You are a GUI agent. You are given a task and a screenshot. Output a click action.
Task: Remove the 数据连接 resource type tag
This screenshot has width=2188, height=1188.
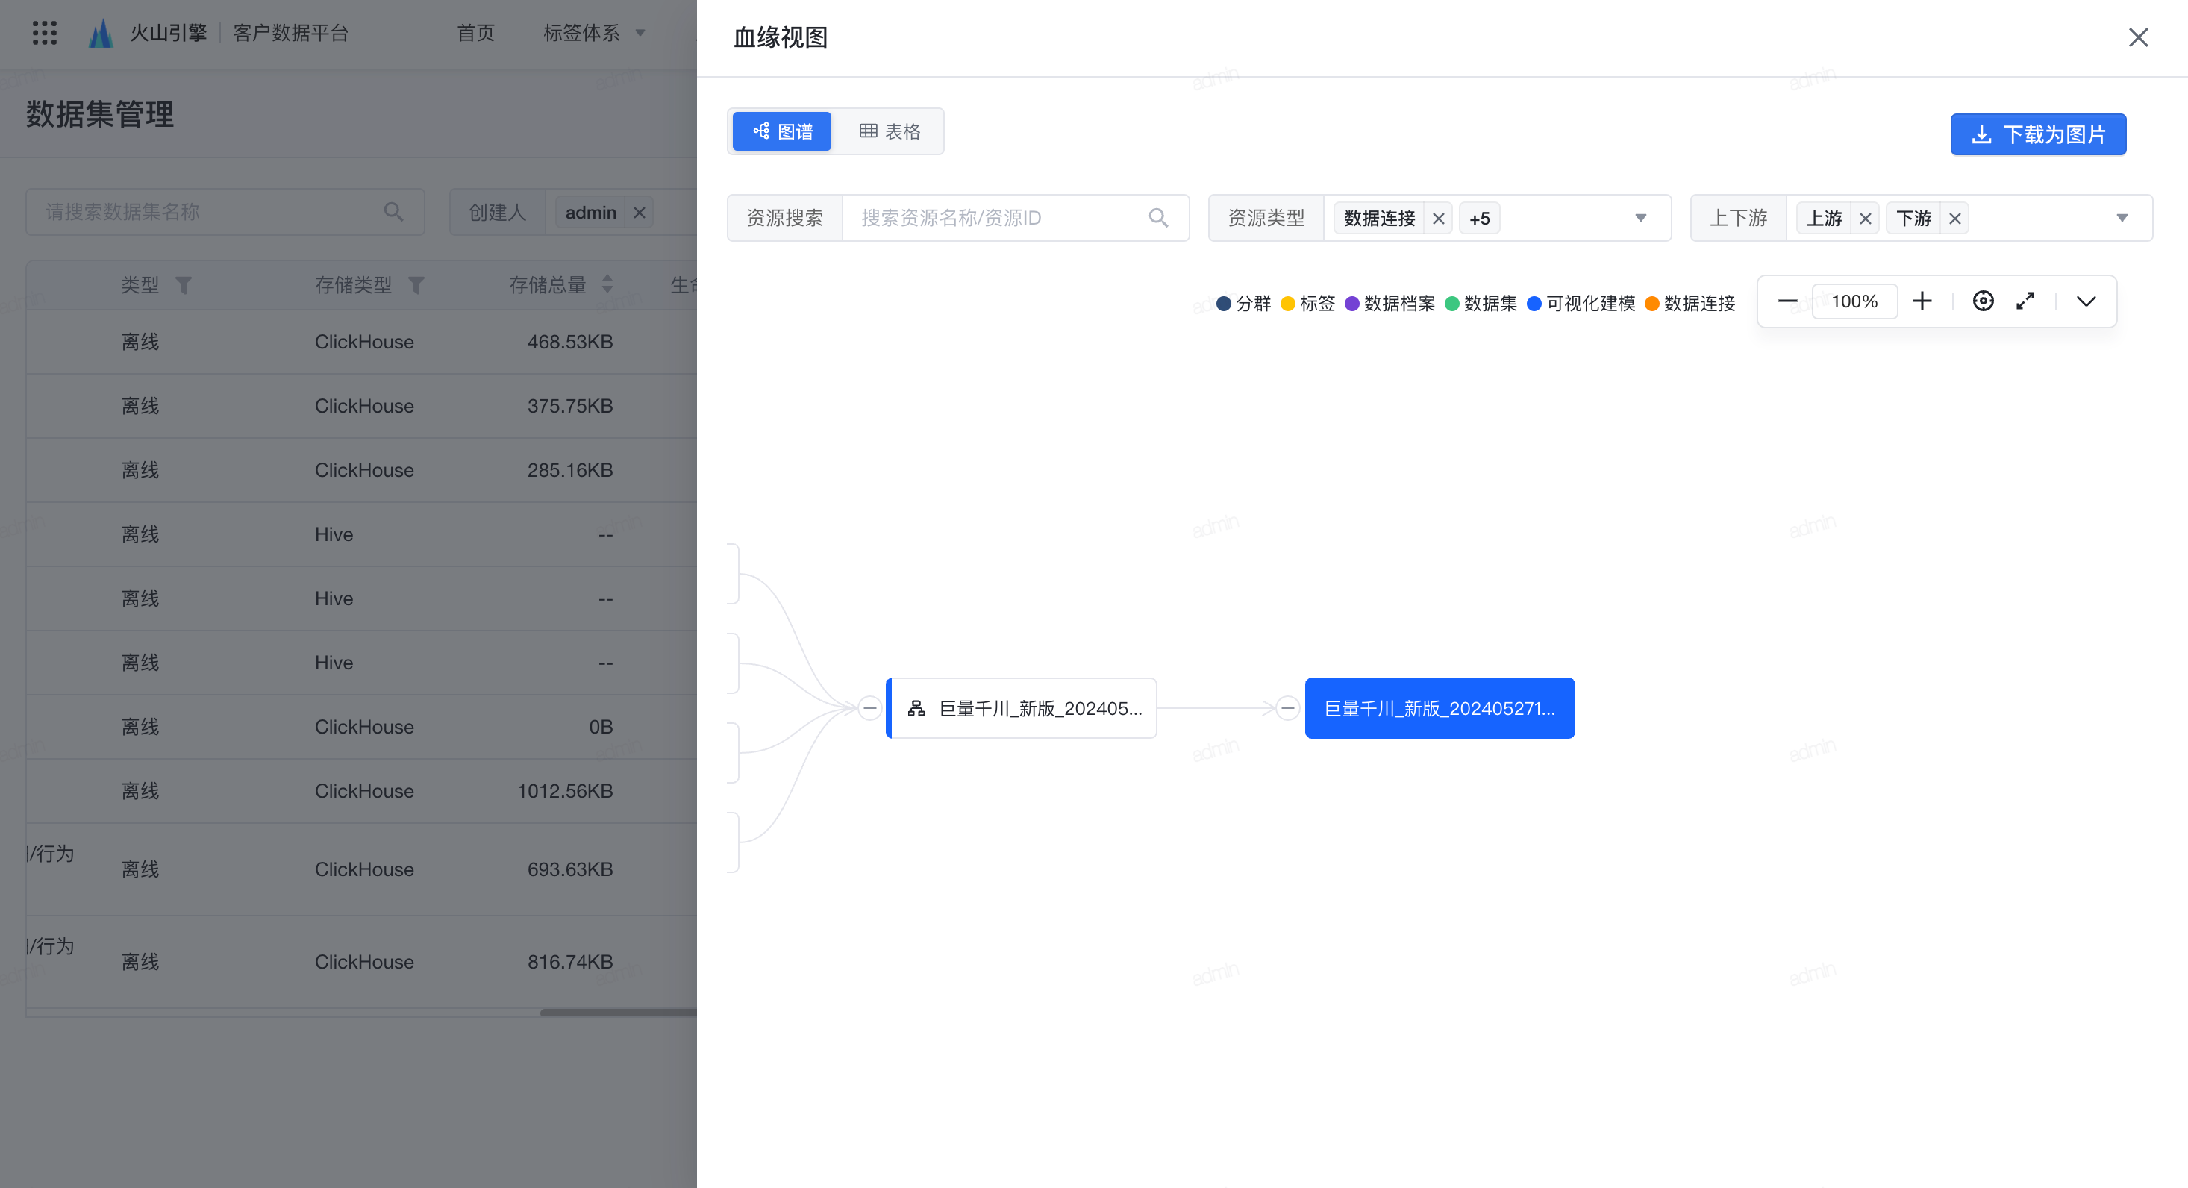pos(1438,219)
